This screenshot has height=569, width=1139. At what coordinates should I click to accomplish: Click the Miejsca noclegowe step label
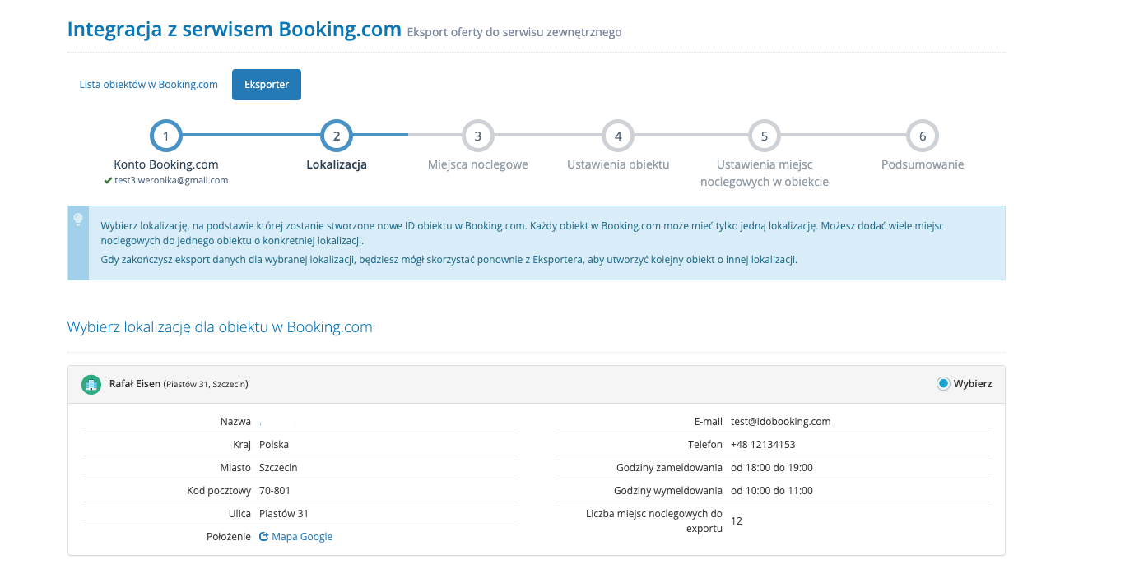click(478, 164)
